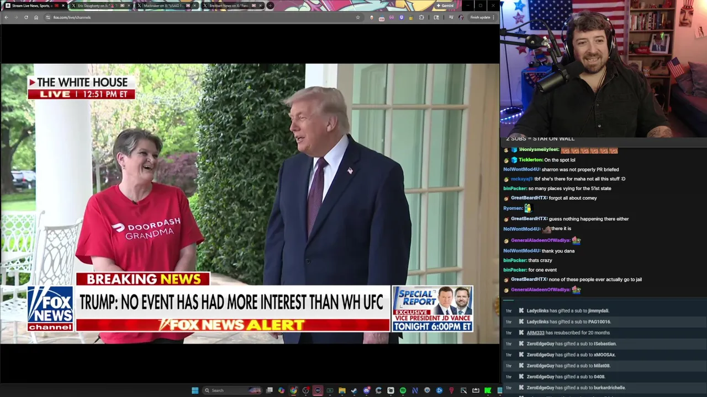Screen dimensions: 707x397
Task: Close the Muckraker on X tab
Action: pyautogui.click(x=194, y=6)
